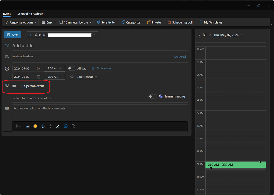Image resolution: width=274 pixels, height=195 pixels.
Task: Open the Don't repeat recurrence dropdown
Action: coord(83,77)
